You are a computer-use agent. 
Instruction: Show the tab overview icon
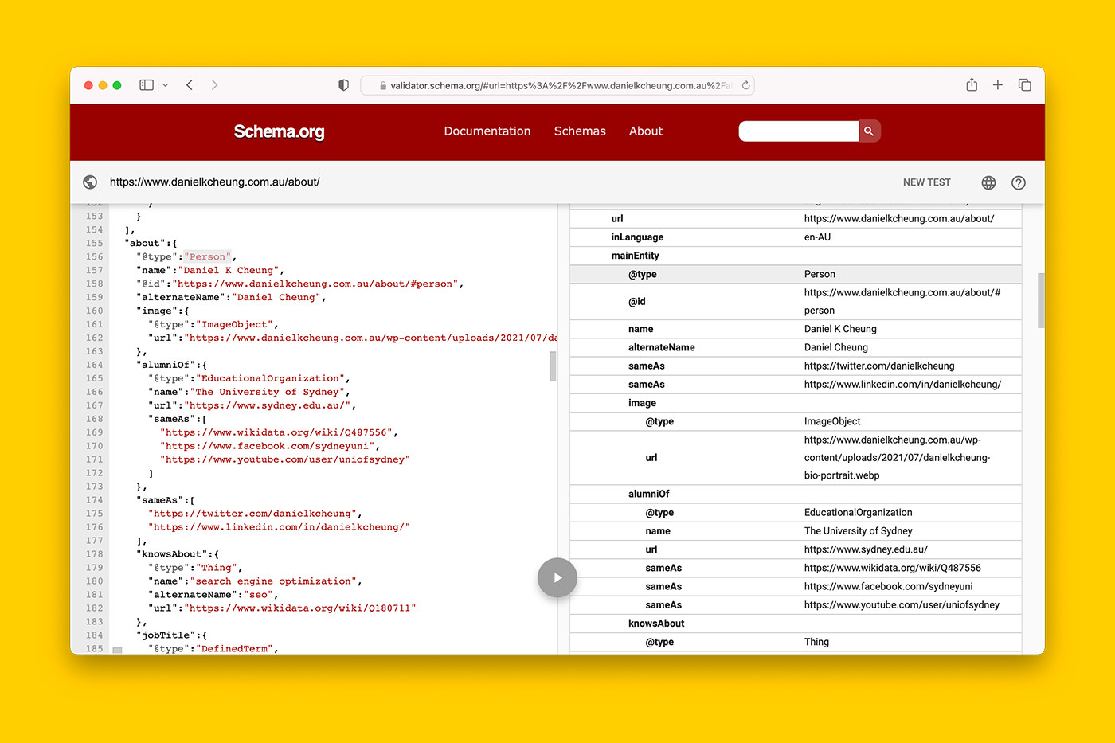pyautogui.click(x=1025, y=85)
